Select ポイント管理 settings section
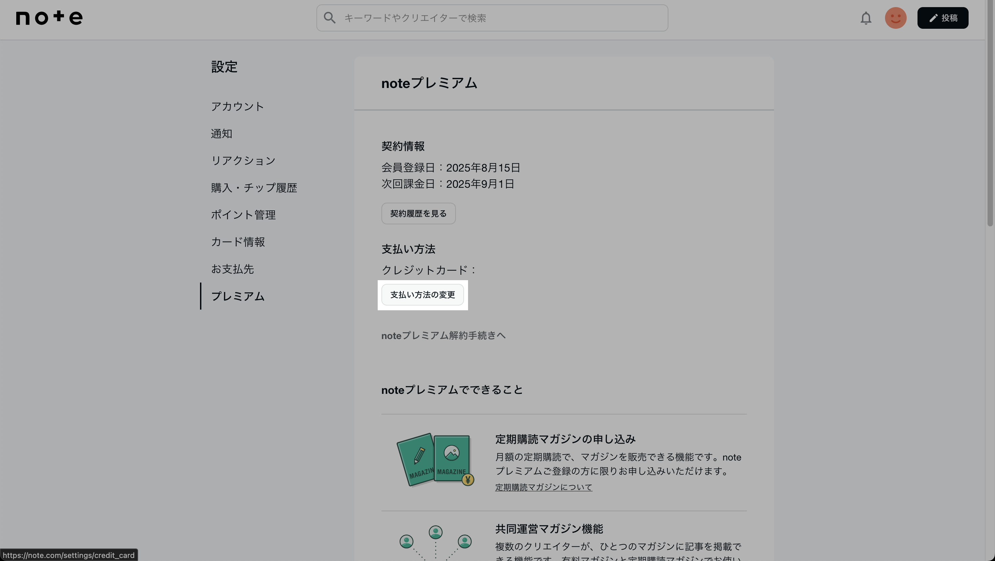This screenshot has height=561, width=995. coord(243,215)
